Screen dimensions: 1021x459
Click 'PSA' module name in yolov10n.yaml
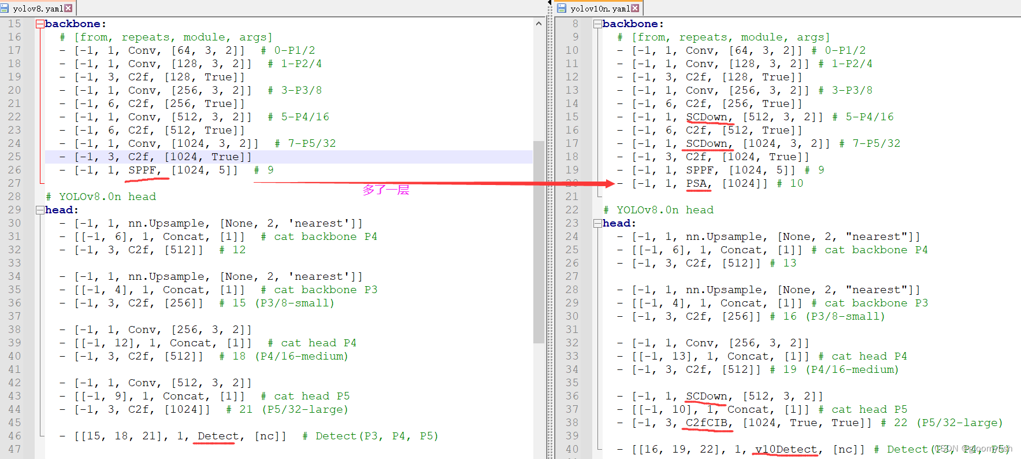pyautogui.click(x=696, y=183)
